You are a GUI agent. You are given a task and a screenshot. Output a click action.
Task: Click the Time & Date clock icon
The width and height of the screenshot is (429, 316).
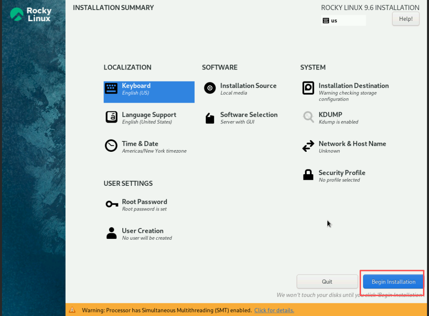[x=111, y=146]
